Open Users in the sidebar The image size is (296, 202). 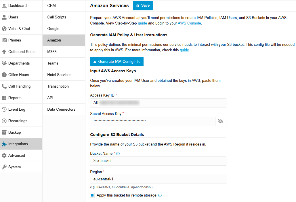(x=21, y=17)
